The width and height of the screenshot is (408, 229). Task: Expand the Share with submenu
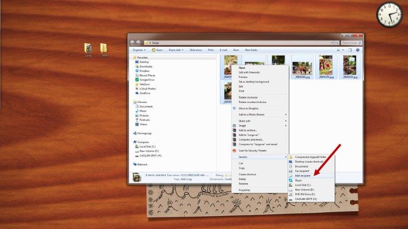(260, 121)
